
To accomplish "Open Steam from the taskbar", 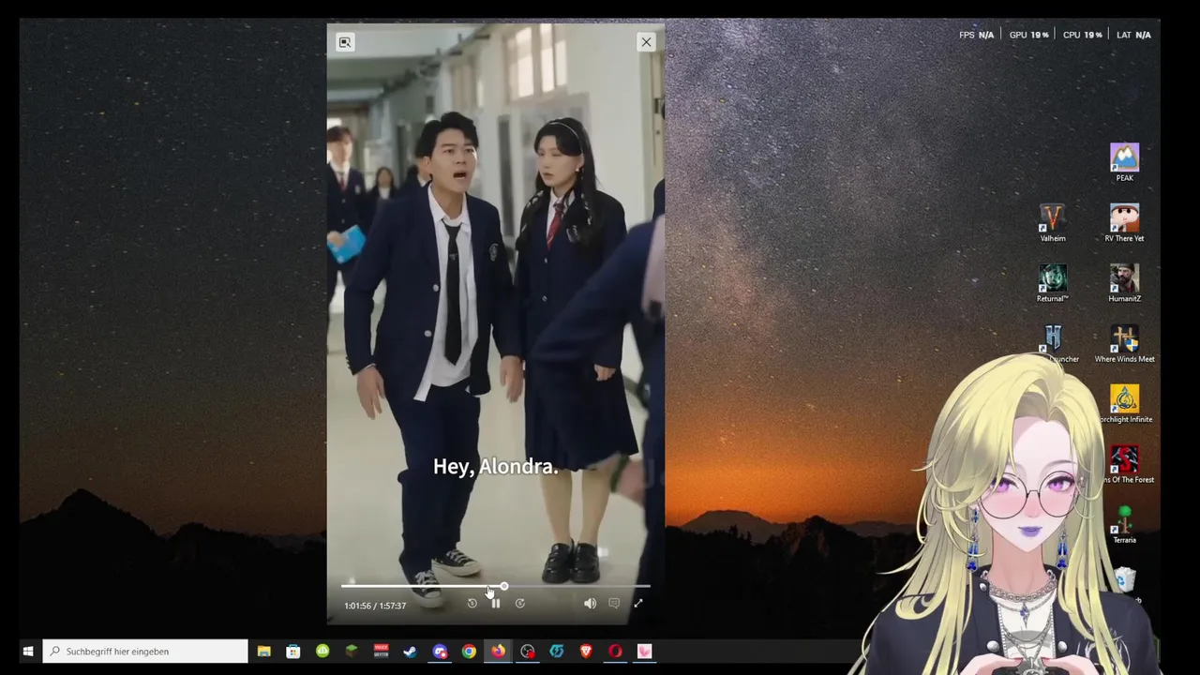I will tap(410, 652).
